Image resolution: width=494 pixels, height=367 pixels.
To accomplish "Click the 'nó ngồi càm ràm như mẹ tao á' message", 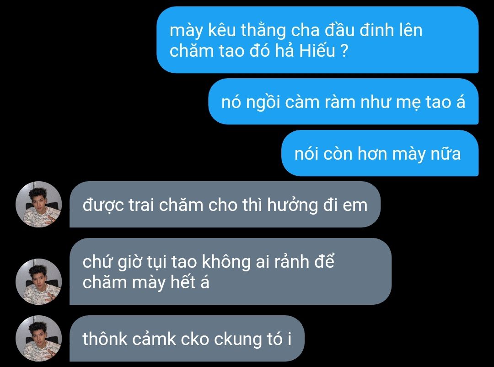I will pyautogui.click(x=344, y=102).
